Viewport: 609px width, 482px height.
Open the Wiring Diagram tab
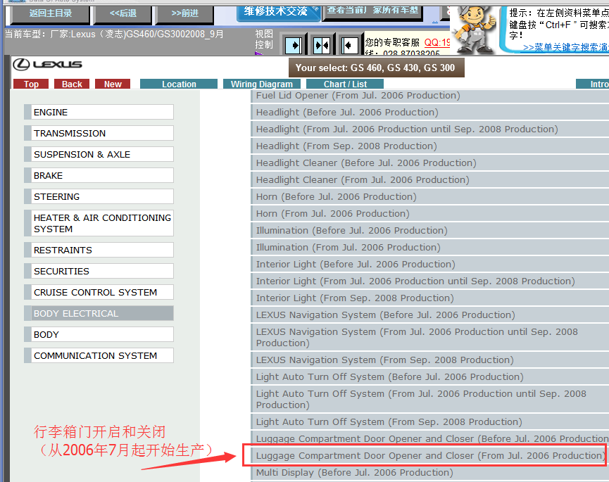pyautogui.click(x=262, y=84)
